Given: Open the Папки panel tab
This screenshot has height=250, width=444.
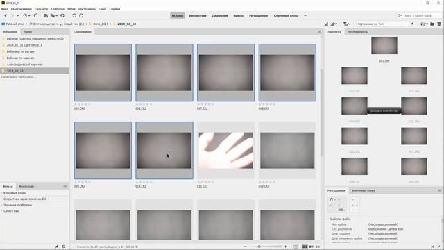Looking at the screenshot, I should [28, 32].
